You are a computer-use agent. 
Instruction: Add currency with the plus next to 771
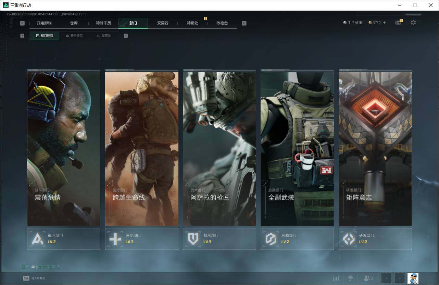(384, 23)
